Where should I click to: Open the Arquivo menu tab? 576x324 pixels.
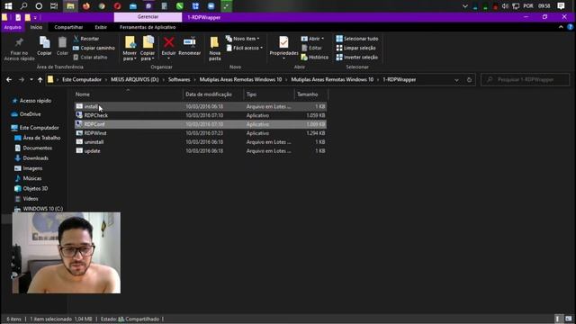(x=13, y=27)
